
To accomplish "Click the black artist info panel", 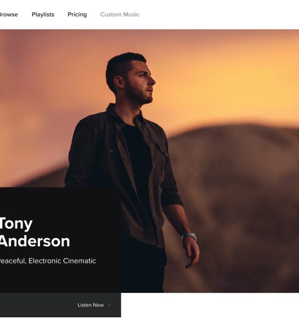I will [60, 240].
